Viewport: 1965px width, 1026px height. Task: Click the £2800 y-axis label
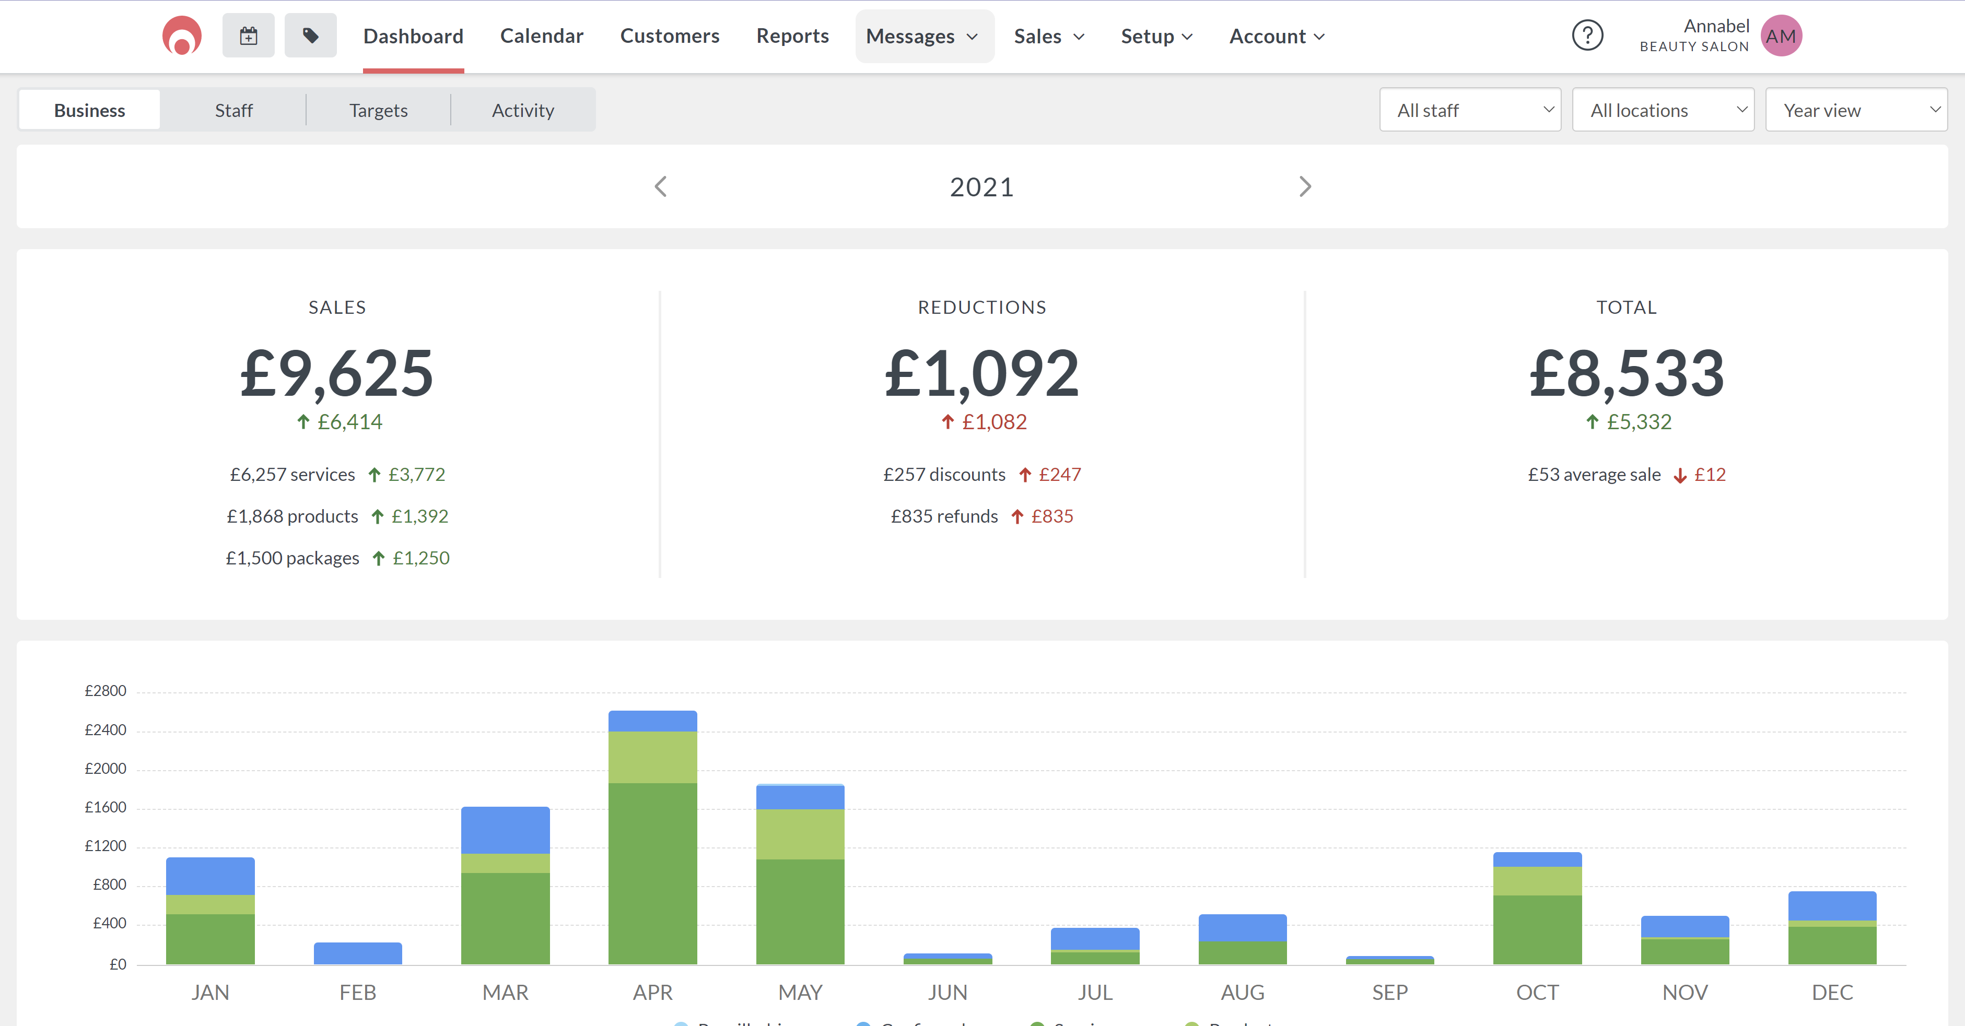point(106,691)
